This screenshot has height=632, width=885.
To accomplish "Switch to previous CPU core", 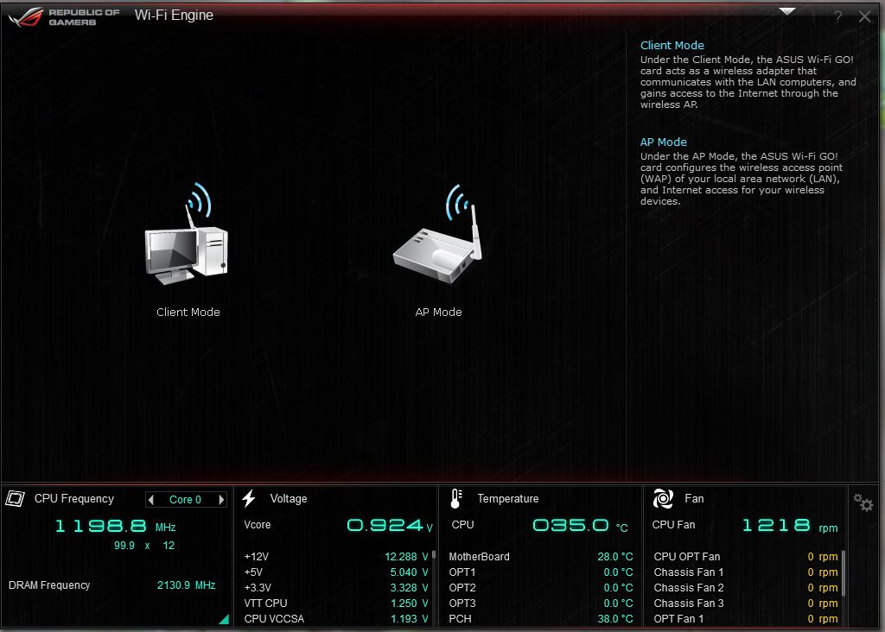I will [x=150, y=500].
